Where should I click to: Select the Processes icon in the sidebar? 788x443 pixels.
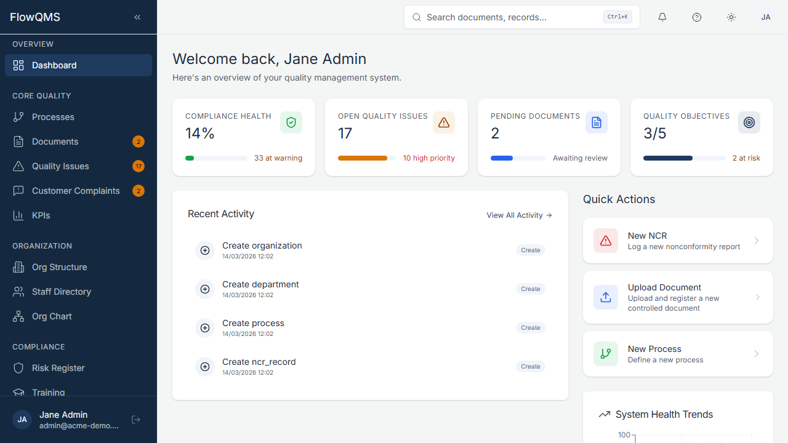[x=19, y=117]
